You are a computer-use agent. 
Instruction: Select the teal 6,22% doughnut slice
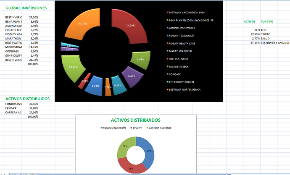[118, 86]
